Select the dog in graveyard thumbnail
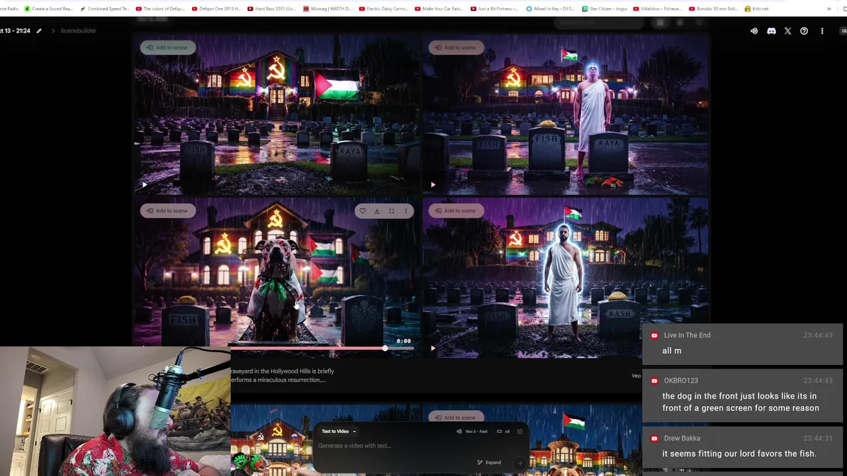This screenshot has width=847, height=476. 277,277
